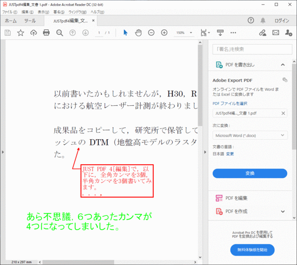The image size is (297, 265).
Task: Zoom in with the plus icon
Action: (164, 33)
